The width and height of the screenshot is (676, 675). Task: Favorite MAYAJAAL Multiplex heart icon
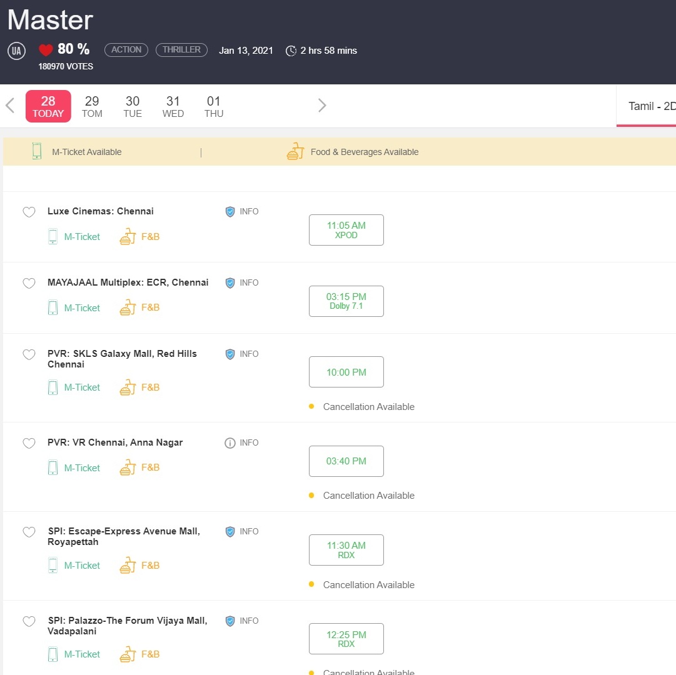[29, 283]
